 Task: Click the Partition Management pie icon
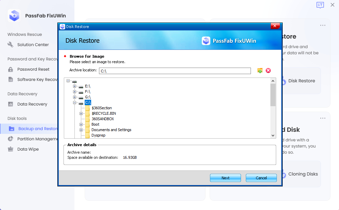coord(11,139)
